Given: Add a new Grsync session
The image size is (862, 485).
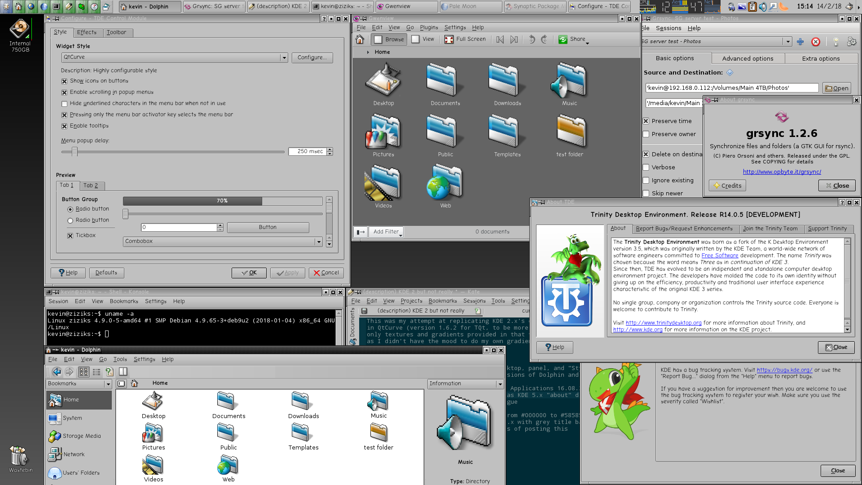Looking at the screenshot, I should (x=800, y=42).
